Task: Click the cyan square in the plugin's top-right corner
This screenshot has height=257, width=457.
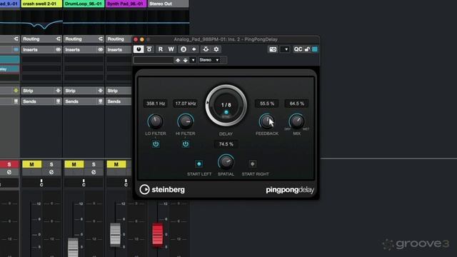Action: 315,49
